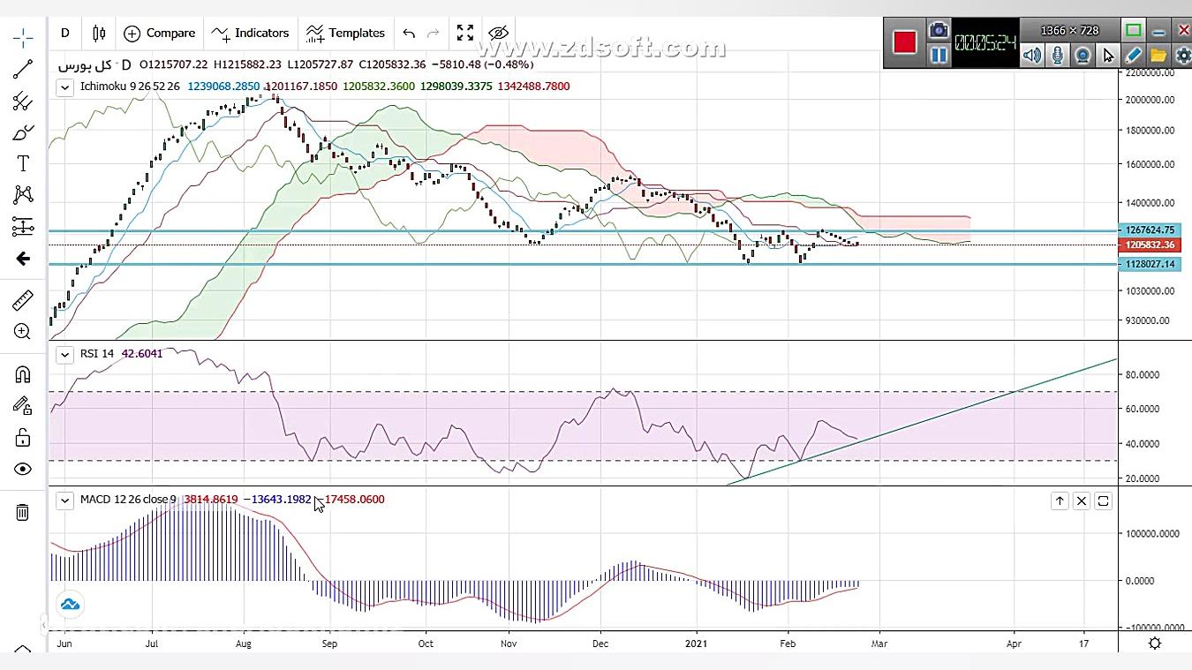Activate the zoom in tool
The image size is (1192, 670).
(23, 332)
